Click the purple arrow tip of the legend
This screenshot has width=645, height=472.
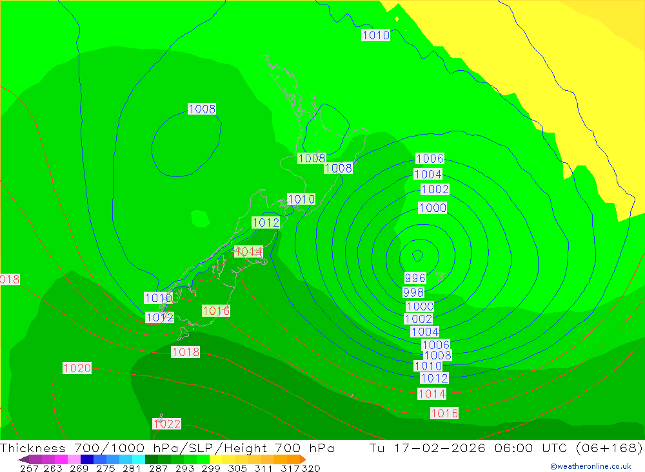(x=23, y=459)
